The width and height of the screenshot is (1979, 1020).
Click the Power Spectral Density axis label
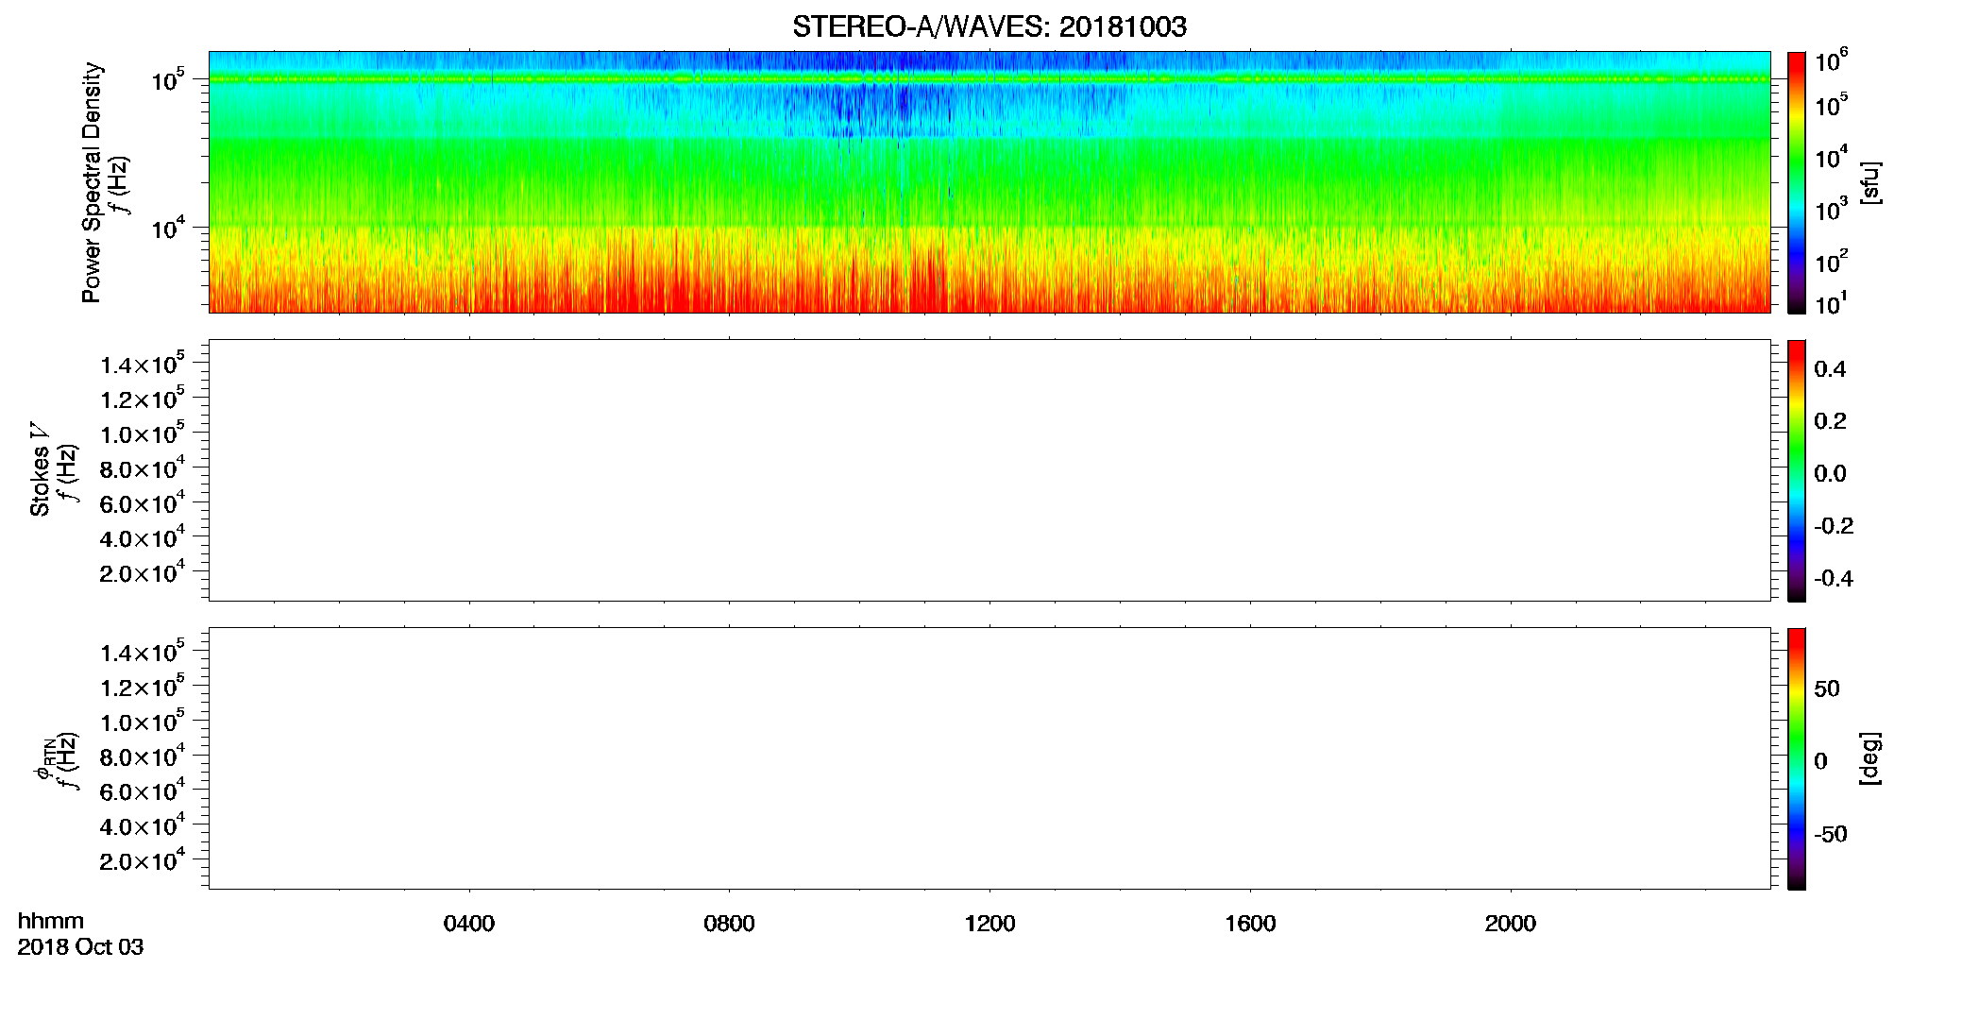coord(92,182)
